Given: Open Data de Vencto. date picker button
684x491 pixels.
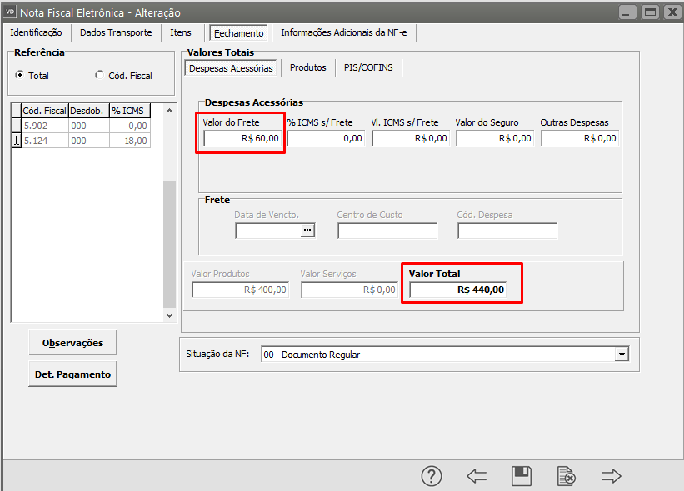Looking at the screenshot, I should (x=308, y=231).
